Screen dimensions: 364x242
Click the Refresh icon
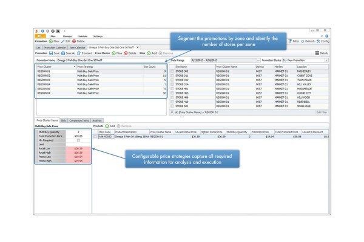pos(303,41)
